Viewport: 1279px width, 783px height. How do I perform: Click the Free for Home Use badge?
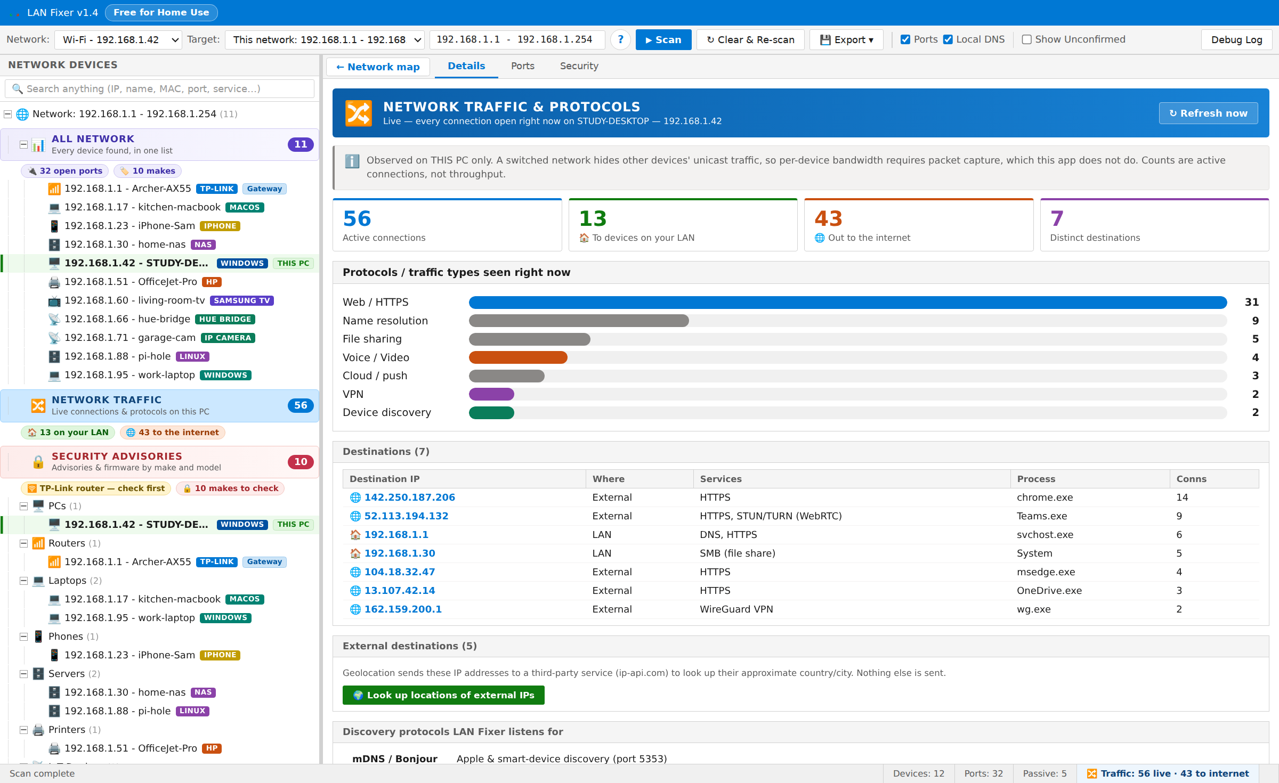[161, 13]
